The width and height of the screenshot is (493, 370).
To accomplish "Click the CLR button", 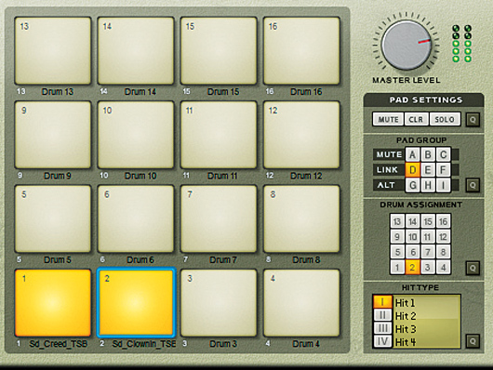I will 416,119.
